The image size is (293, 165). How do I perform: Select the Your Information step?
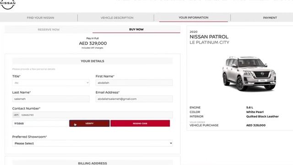click(193, 17)
